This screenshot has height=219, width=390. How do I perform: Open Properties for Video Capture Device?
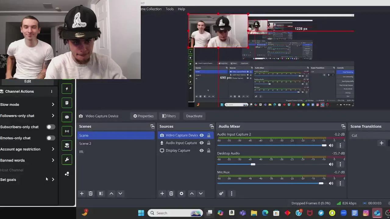click(x=143, y=116)
